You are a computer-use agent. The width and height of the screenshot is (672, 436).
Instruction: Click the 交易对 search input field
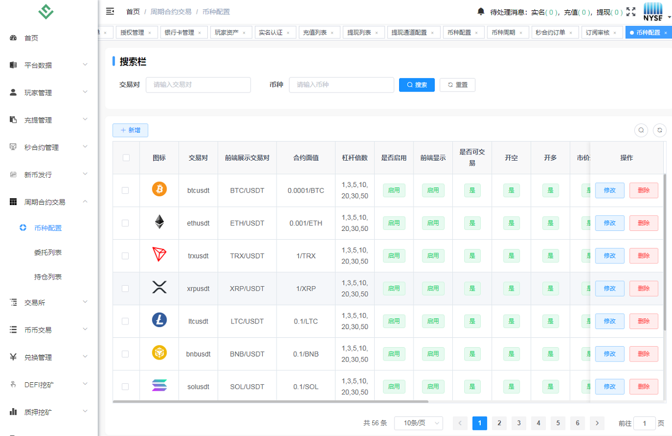coord(198,85)
